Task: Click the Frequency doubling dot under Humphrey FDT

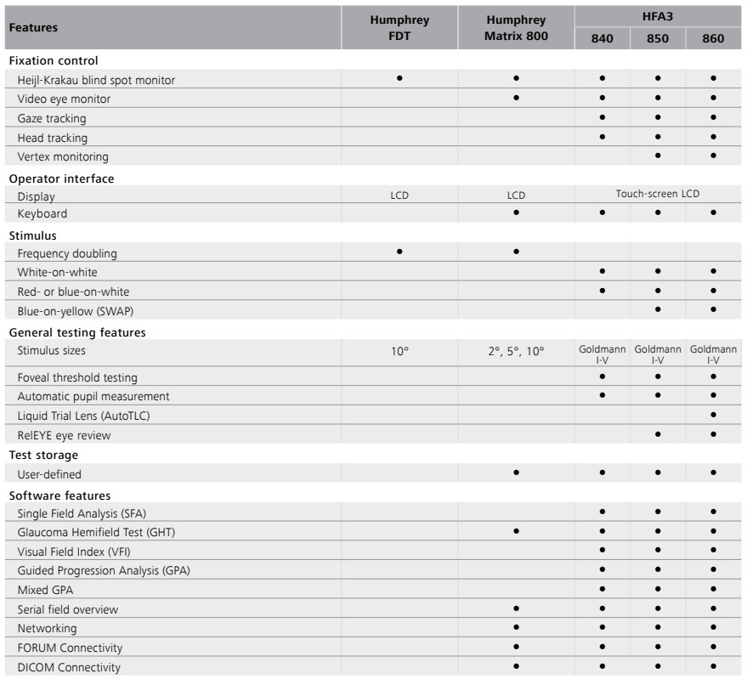Action: (x=399, y=252)
